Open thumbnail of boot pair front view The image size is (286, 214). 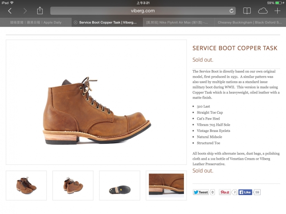(26, 185)
